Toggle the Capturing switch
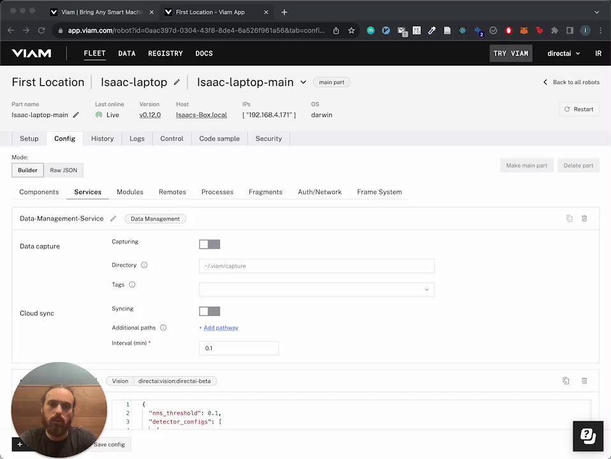The width and height of the screenshot is (611, 459). pos(209,244)
